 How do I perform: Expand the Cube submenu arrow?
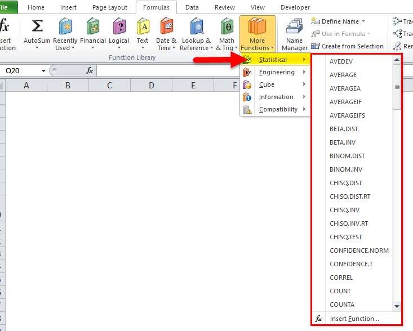click(304, 84)
